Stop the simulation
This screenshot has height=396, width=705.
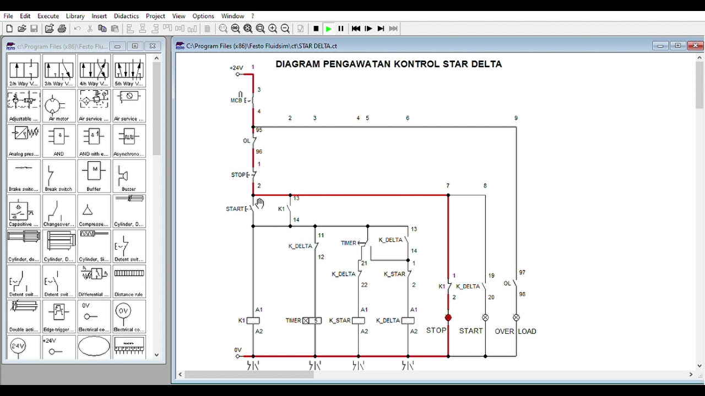tap(316, 29)
